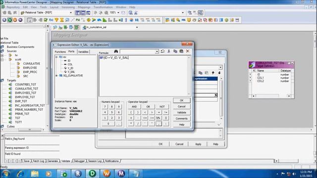The image size is (317, 178).
Task: Open the blue R app on the taskbar
Action: click(78, 174)
